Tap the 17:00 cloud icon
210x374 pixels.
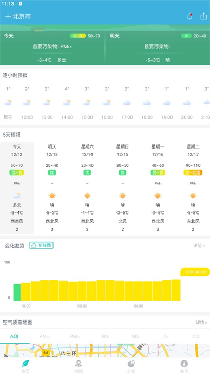click(127, 103)
